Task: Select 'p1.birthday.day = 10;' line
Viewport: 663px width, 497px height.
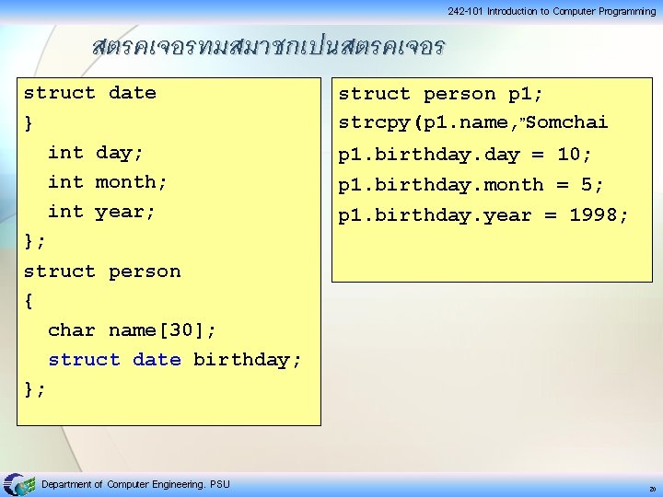Action: pyautogui.click(x=464, y=155)
